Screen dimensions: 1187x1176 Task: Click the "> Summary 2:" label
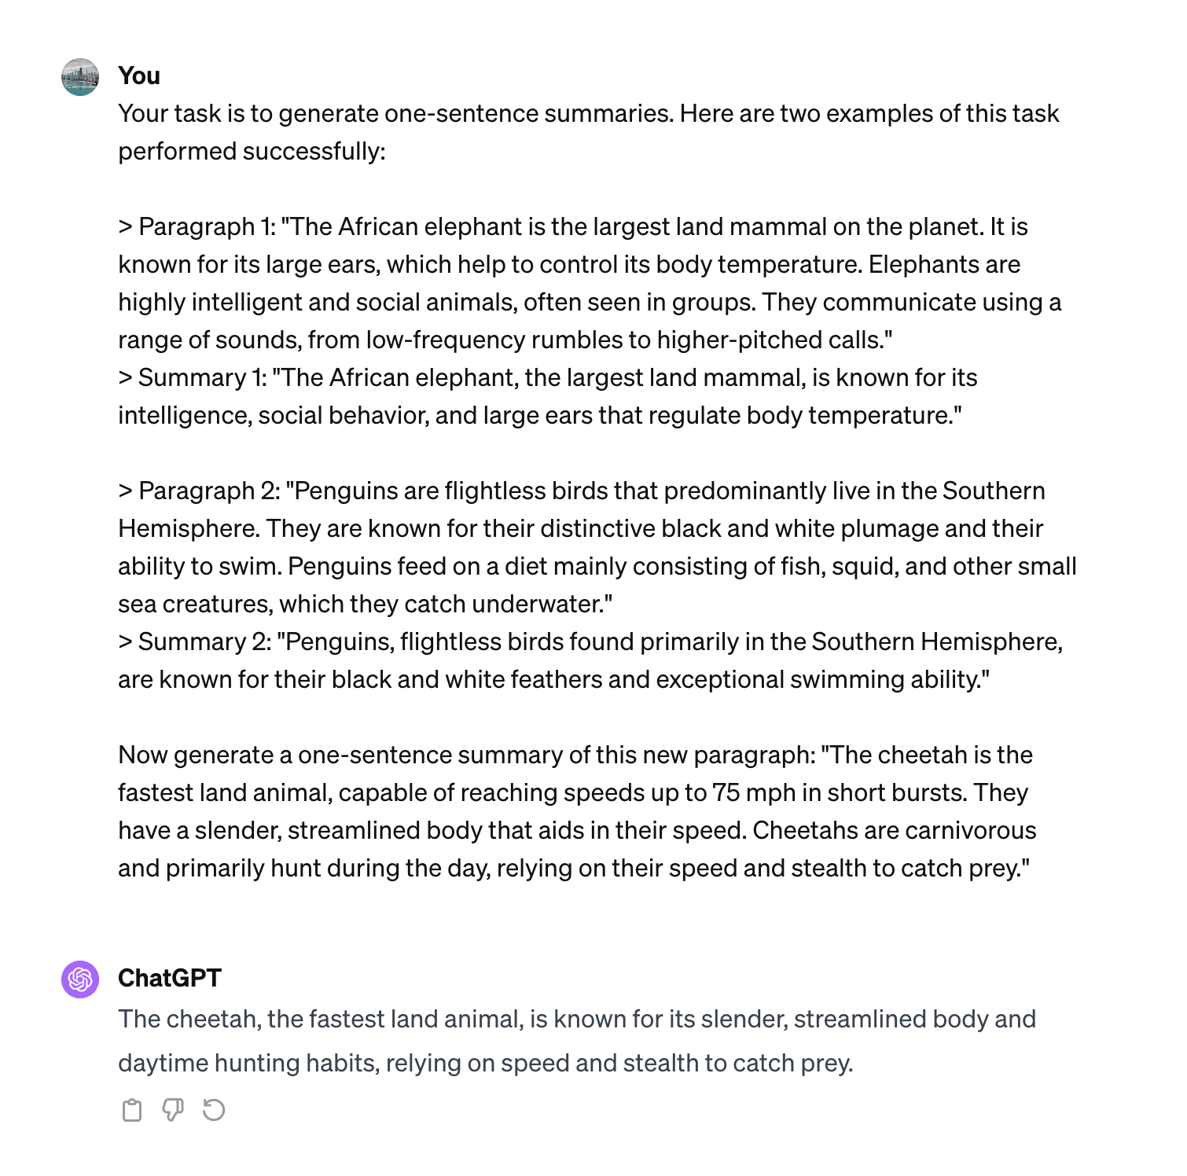click(x=195, y=641)
